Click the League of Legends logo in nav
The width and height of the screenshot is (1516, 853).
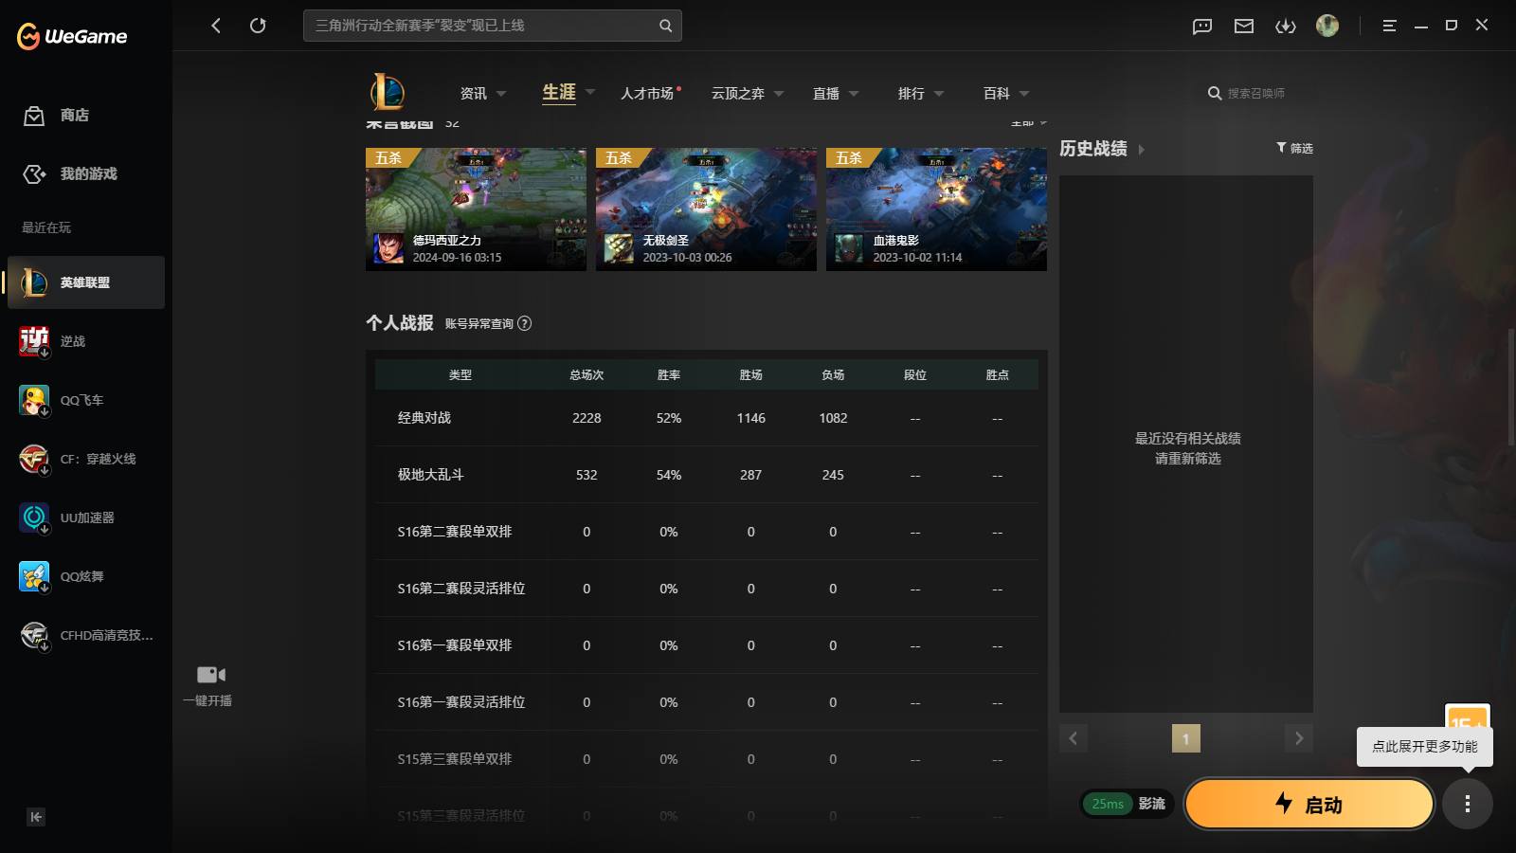(388, 92)
